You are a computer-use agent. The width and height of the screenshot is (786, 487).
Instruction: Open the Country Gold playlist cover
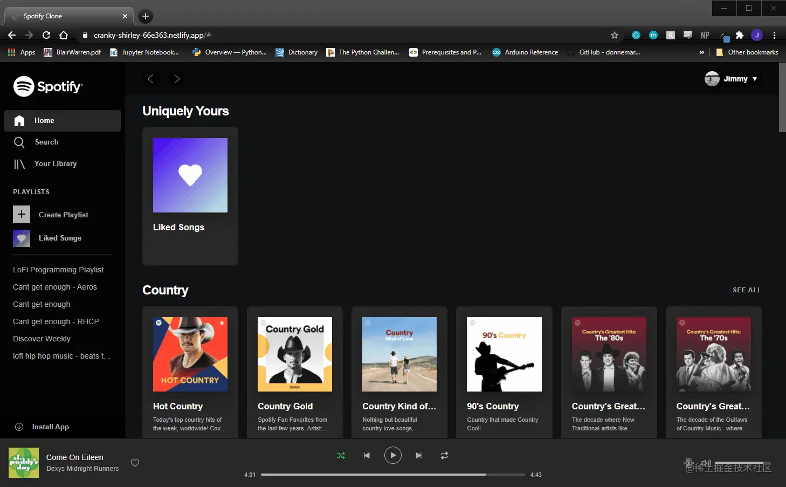[295, 354]
